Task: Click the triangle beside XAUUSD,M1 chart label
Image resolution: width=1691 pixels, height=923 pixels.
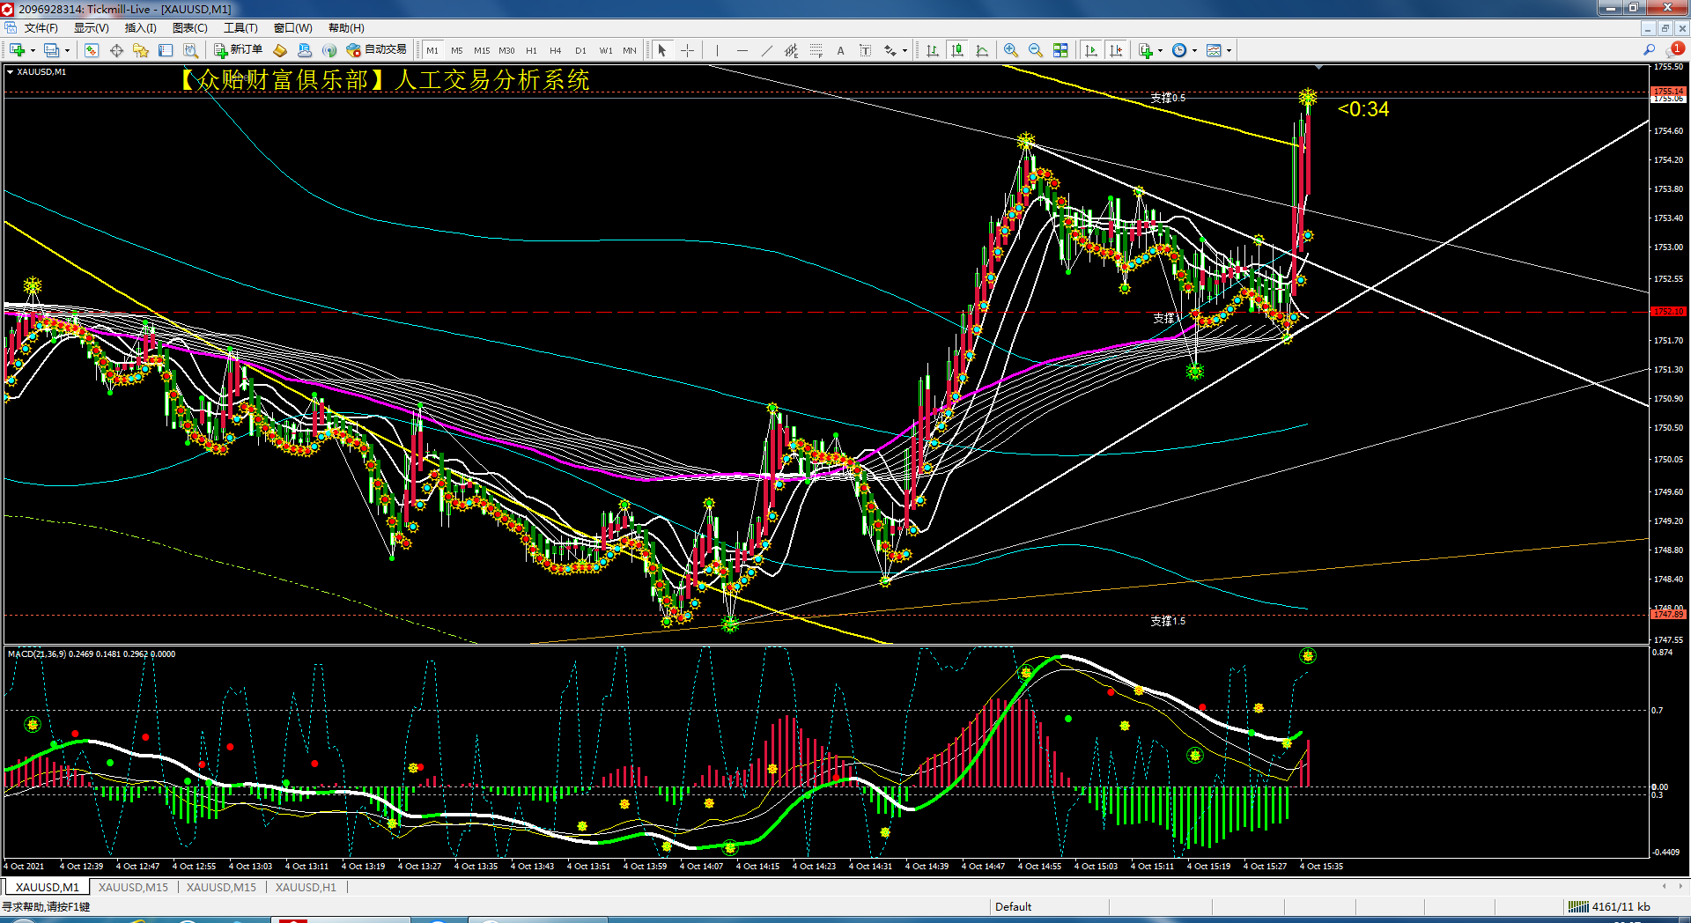Action: [x=11, y=72]
